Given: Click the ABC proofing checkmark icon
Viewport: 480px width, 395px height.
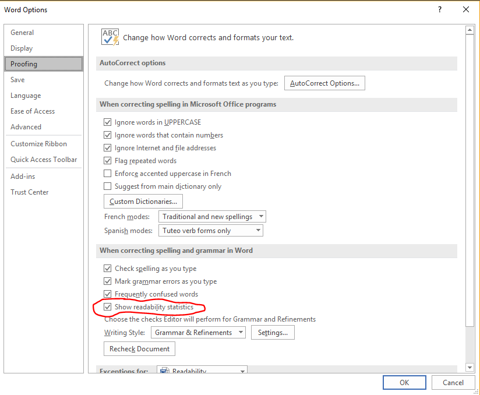Looking at the screenshot, I should [110, 37].
